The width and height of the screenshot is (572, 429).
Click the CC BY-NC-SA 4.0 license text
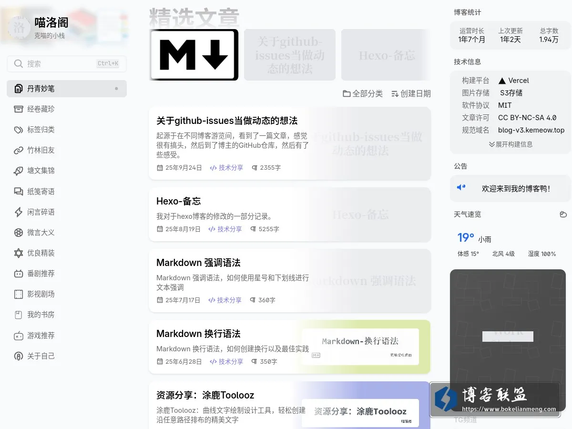[527, 118]
